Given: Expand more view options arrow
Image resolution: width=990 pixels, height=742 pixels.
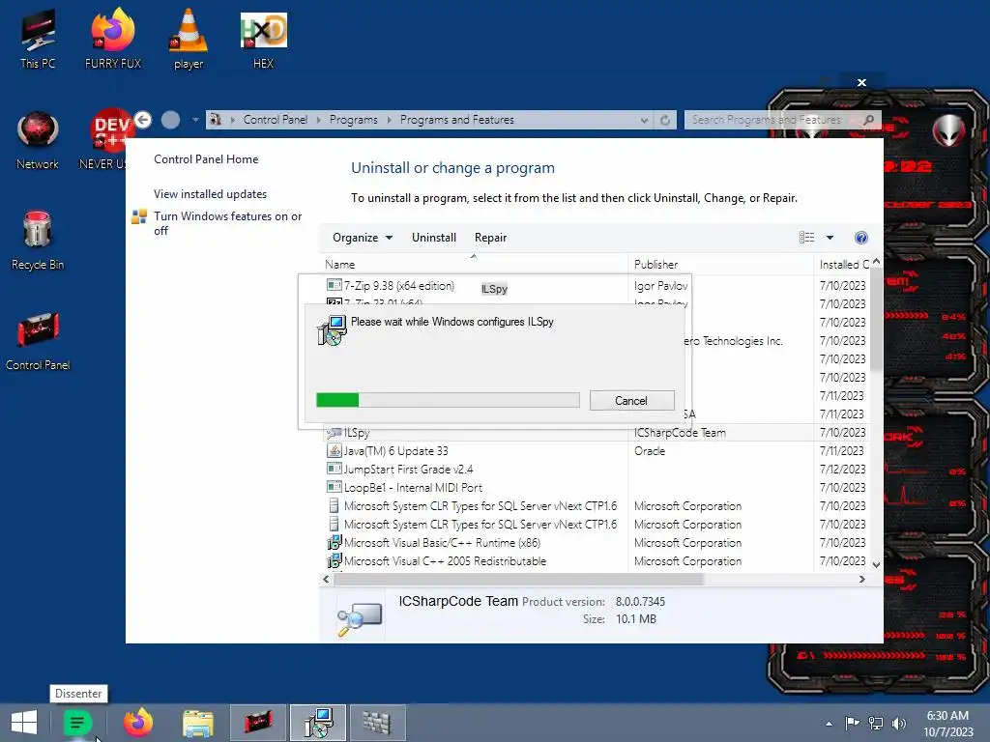Looking at the screenshot, I should coord(830,238).
